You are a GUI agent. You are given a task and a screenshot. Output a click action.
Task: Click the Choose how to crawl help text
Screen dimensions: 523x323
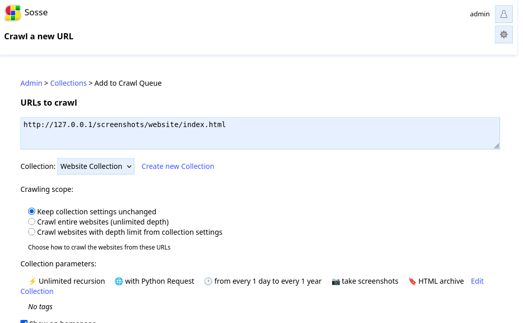tap(99, 247)
